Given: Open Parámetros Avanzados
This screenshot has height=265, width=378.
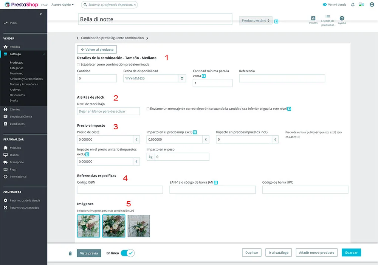Looking at the screenshot, I should (x=23, y=208).
